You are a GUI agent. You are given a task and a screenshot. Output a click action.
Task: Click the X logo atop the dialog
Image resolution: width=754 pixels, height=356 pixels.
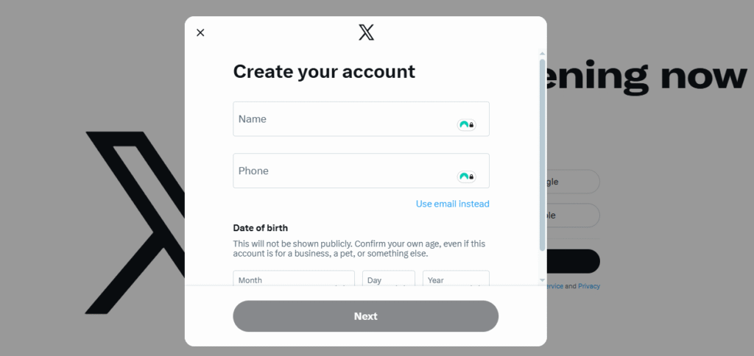[366, 32]
